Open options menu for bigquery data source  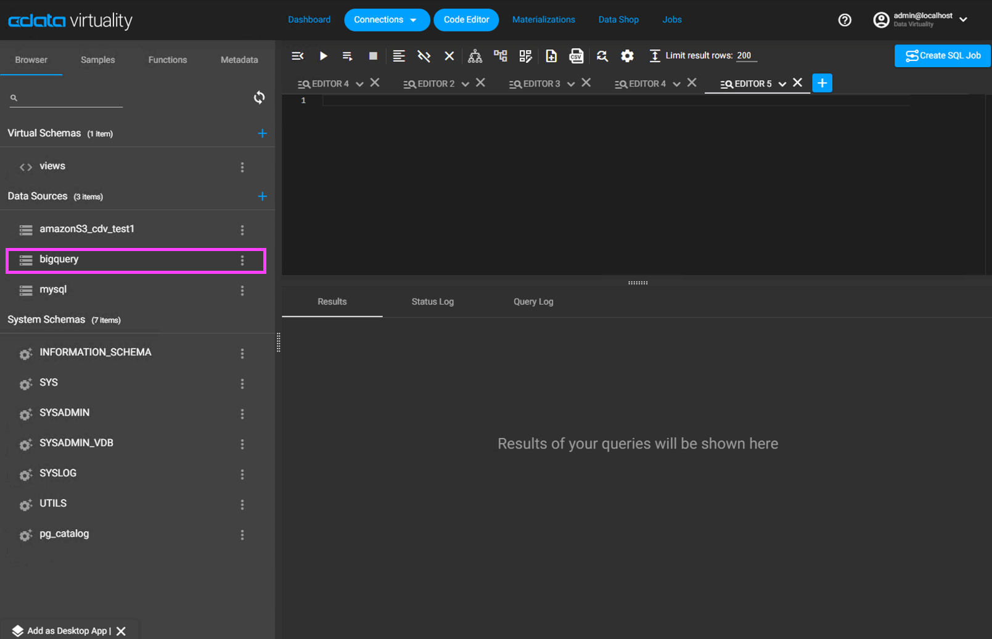pos(242,260)
